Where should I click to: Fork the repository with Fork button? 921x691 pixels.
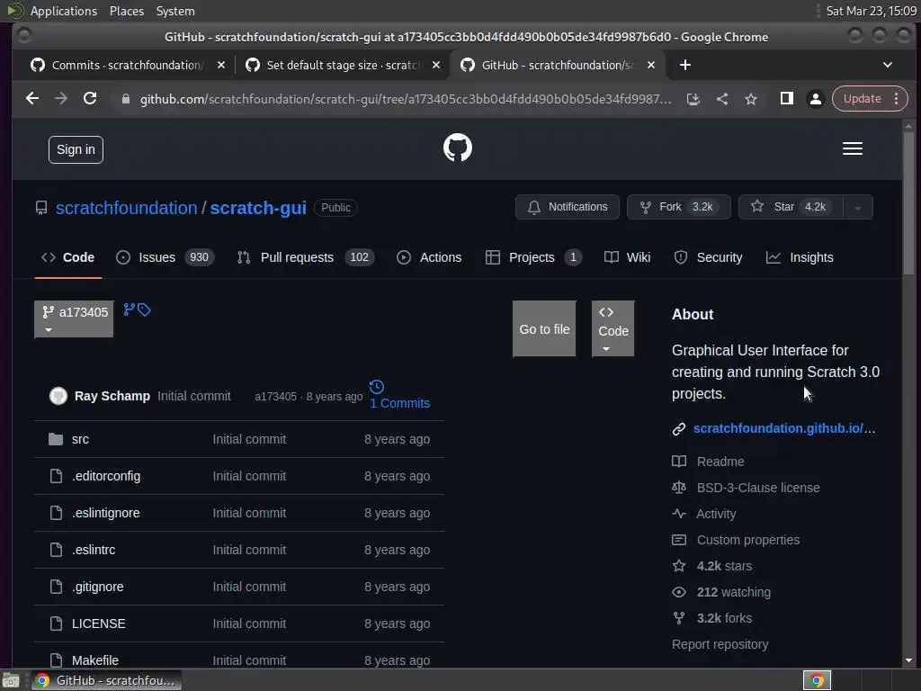(679, 208)
